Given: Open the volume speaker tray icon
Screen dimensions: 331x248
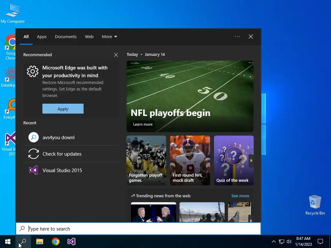Looking at the screenshot, I should click(x=289, y=242).
